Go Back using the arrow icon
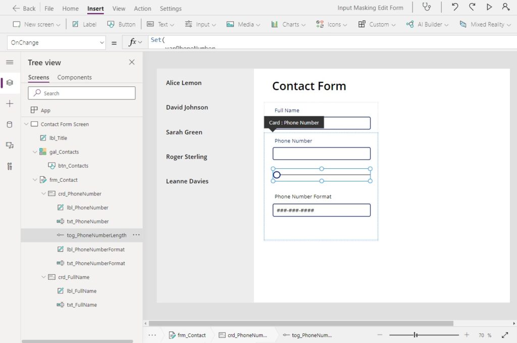Viewport: 517px width, 343px height. point(16,8)
